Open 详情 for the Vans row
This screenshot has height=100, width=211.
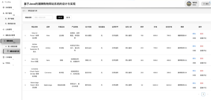[194, 63]
